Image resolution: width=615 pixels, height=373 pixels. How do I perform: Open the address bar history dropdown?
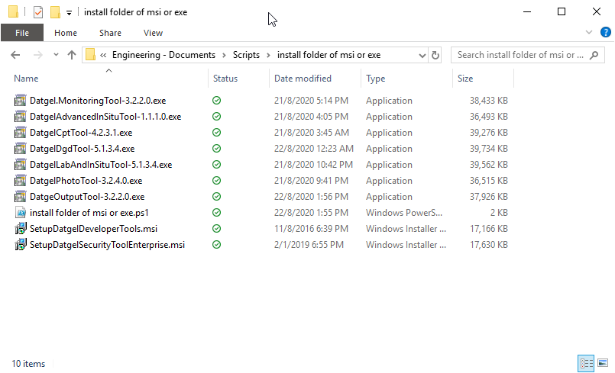point(422,55)
